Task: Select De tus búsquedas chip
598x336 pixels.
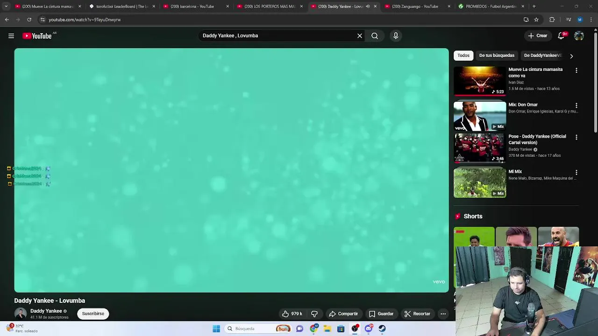Action: point(497,56)
